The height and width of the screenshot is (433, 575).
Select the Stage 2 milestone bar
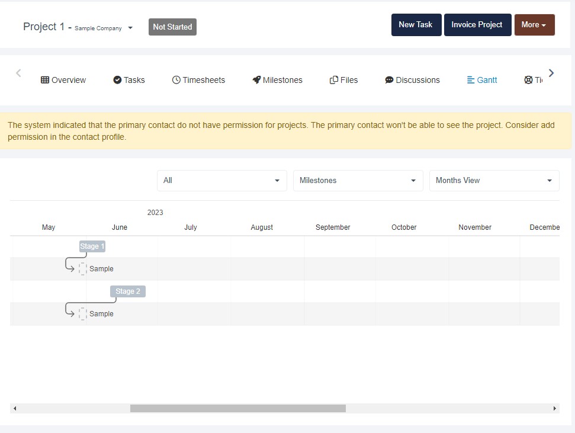(128, 291)
